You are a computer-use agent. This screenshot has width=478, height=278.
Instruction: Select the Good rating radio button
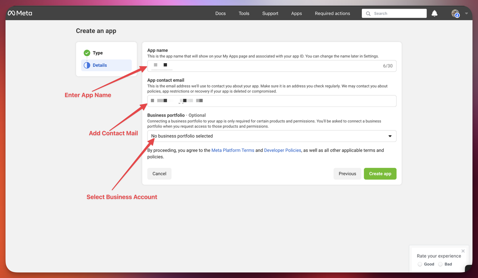pyautogui.click(x=420, y=264)
